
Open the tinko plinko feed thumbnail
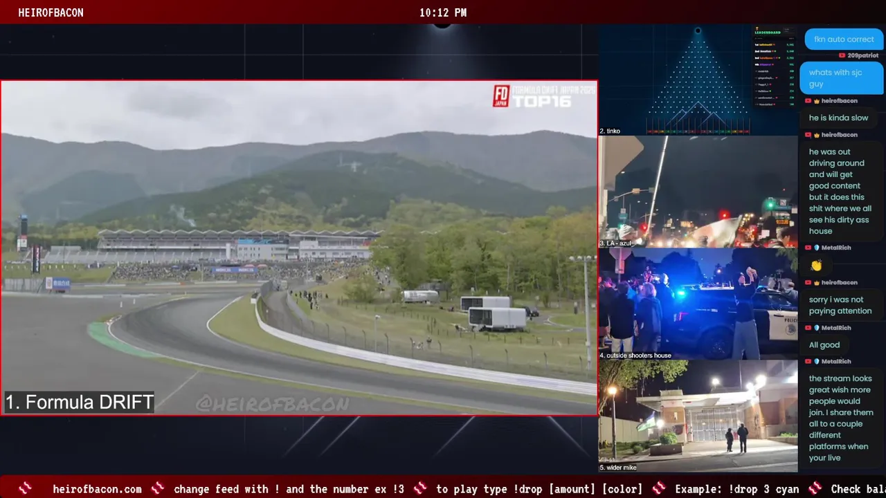click(698, 80)
